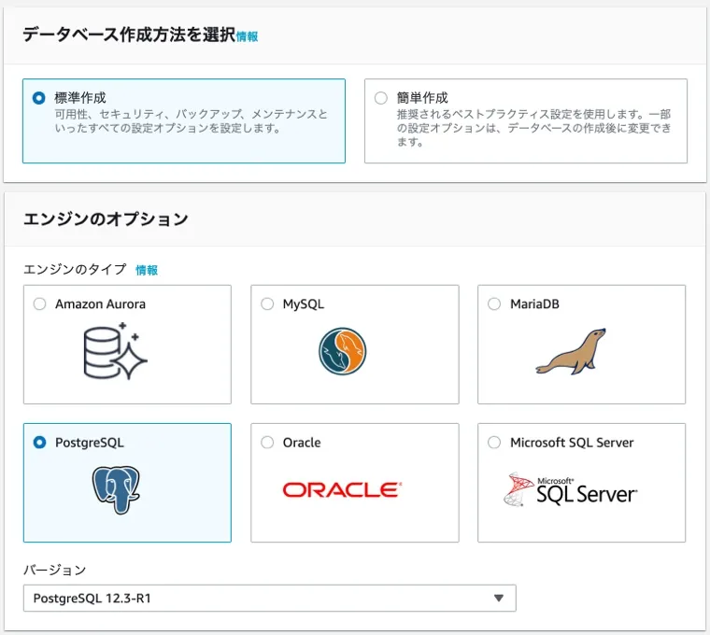This screenshot has width=710, height=635.
Task: Click the 簡単作成 title text
Action: pos(422,98)
